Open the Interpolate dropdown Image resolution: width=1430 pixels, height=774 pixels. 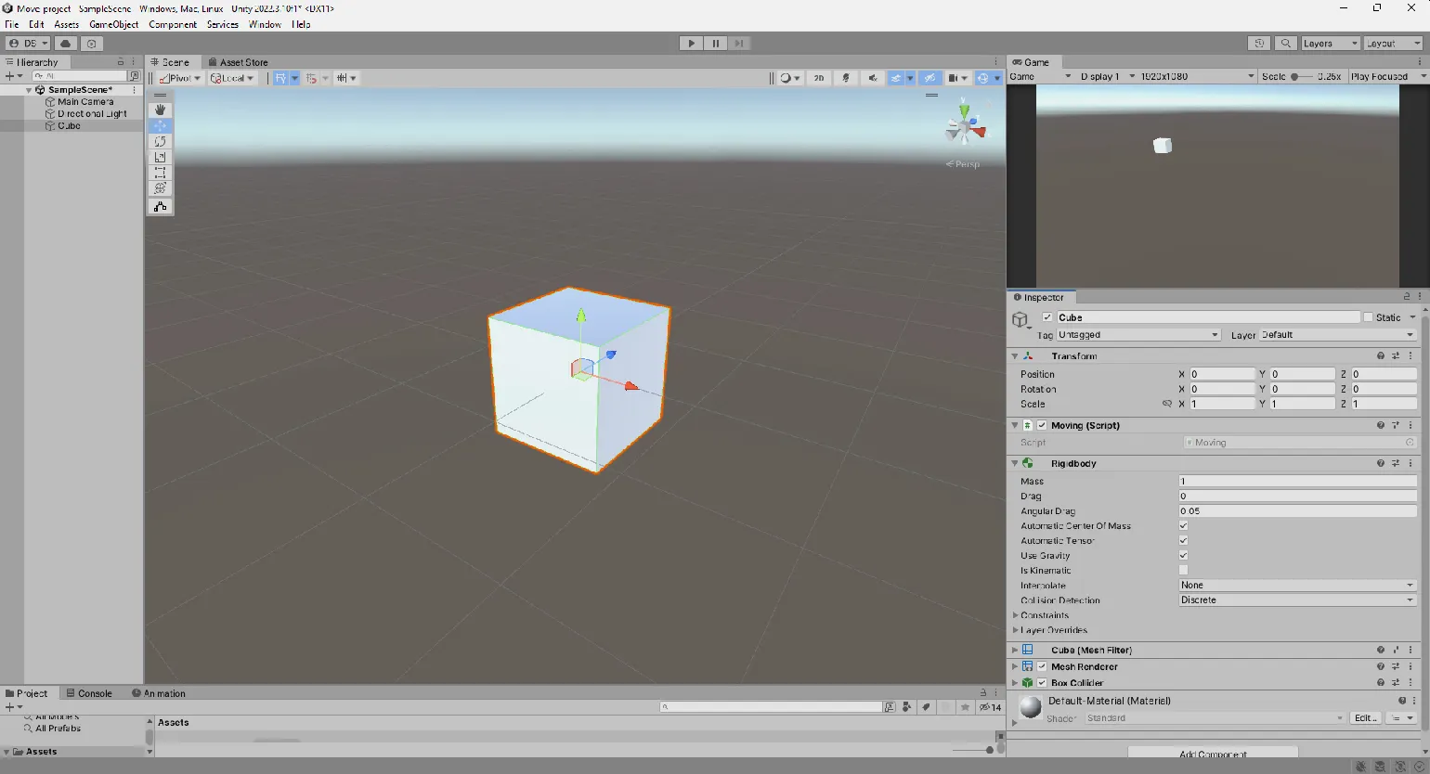pyautogui.click(x=1296, y=586)
